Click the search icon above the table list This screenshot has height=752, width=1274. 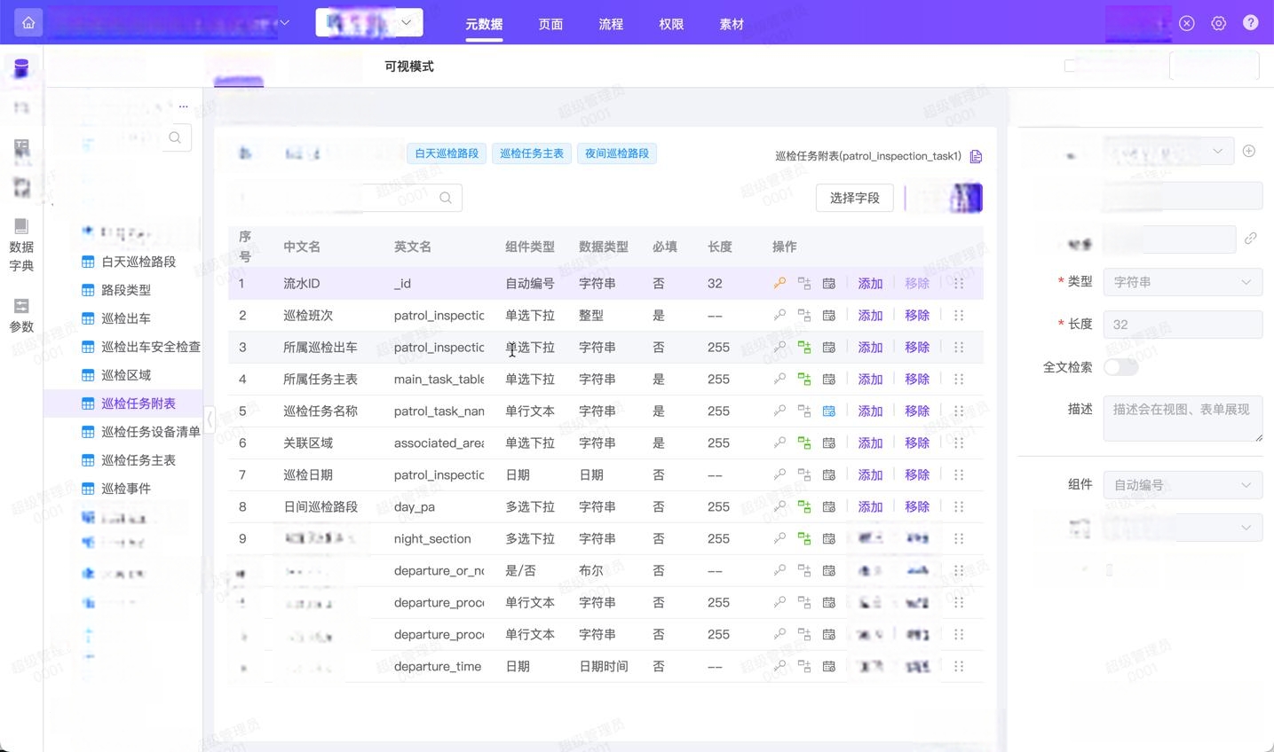click(x=175, y=137)
